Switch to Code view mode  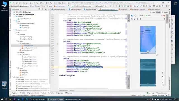coord(152,12)
